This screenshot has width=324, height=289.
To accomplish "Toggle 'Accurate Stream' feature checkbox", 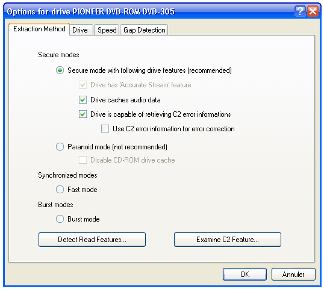I will click(x=83, y=85).
